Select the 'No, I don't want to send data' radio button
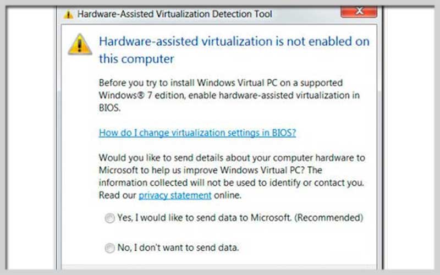 click(109, 248)
